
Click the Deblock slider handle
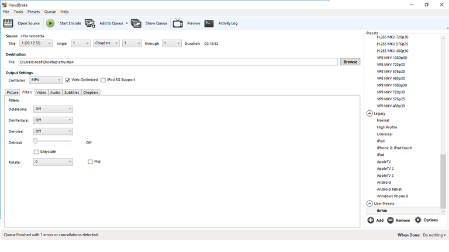35,141
